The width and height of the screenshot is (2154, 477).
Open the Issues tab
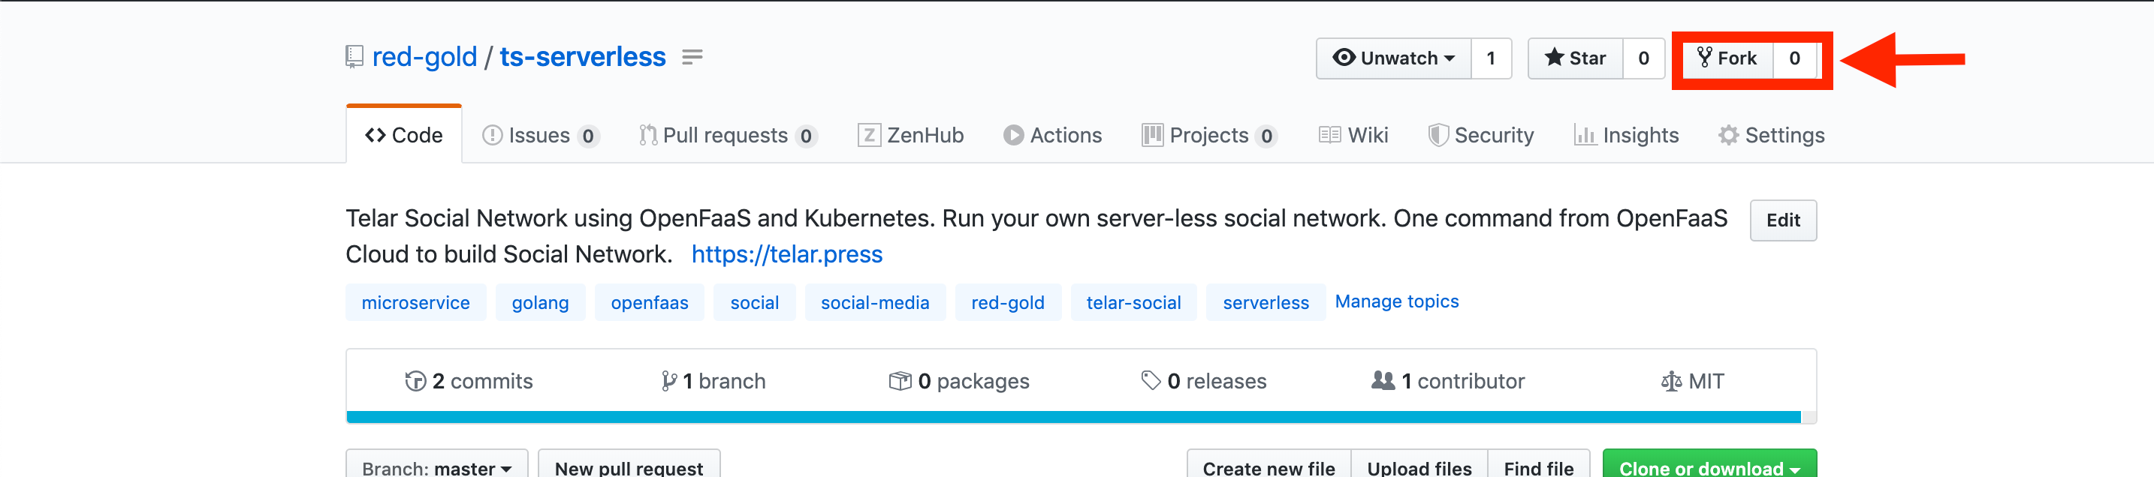[540, 135]
